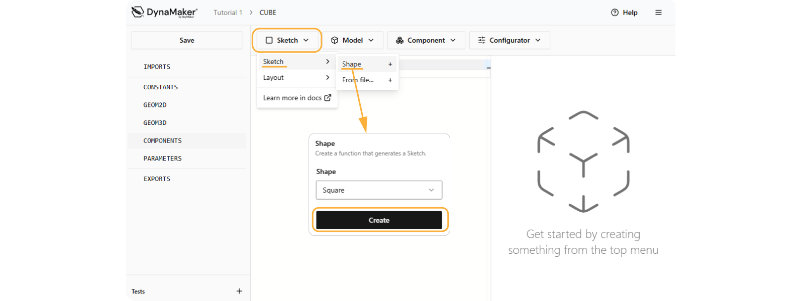The height and width of the screenshot is (301, 804).
Task: Select the Sketch submenu entry
Action: 296,62
